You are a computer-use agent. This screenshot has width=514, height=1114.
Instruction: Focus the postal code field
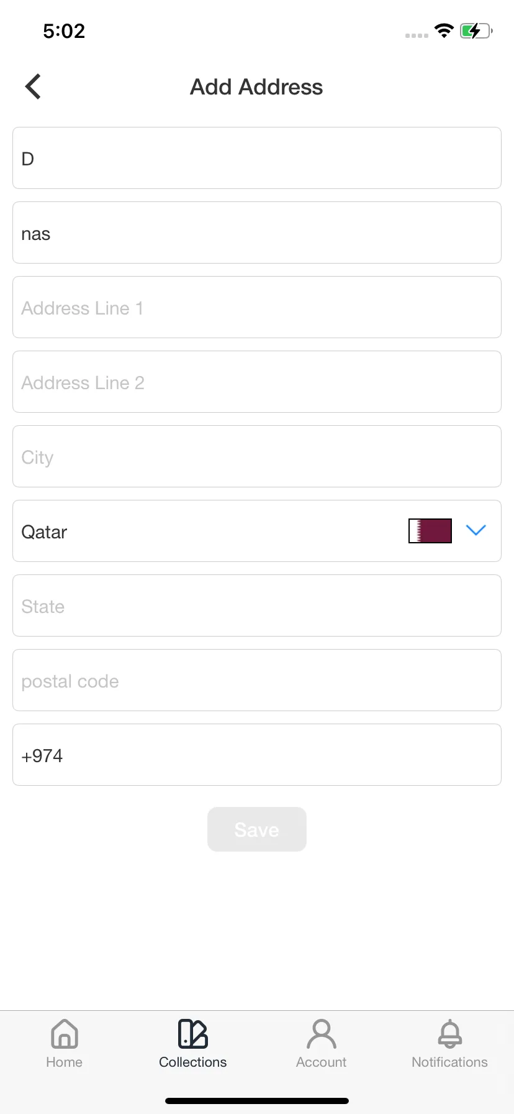click(257, 680)
